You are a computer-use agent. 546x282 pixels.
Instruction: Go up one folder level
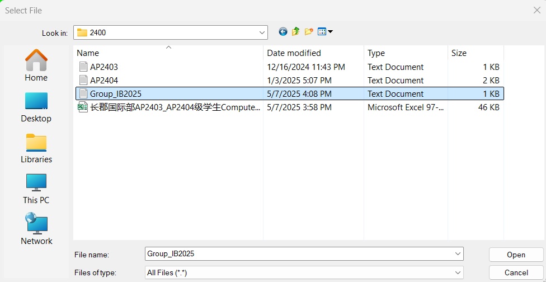pyautogui.click(x=295, y=32)
